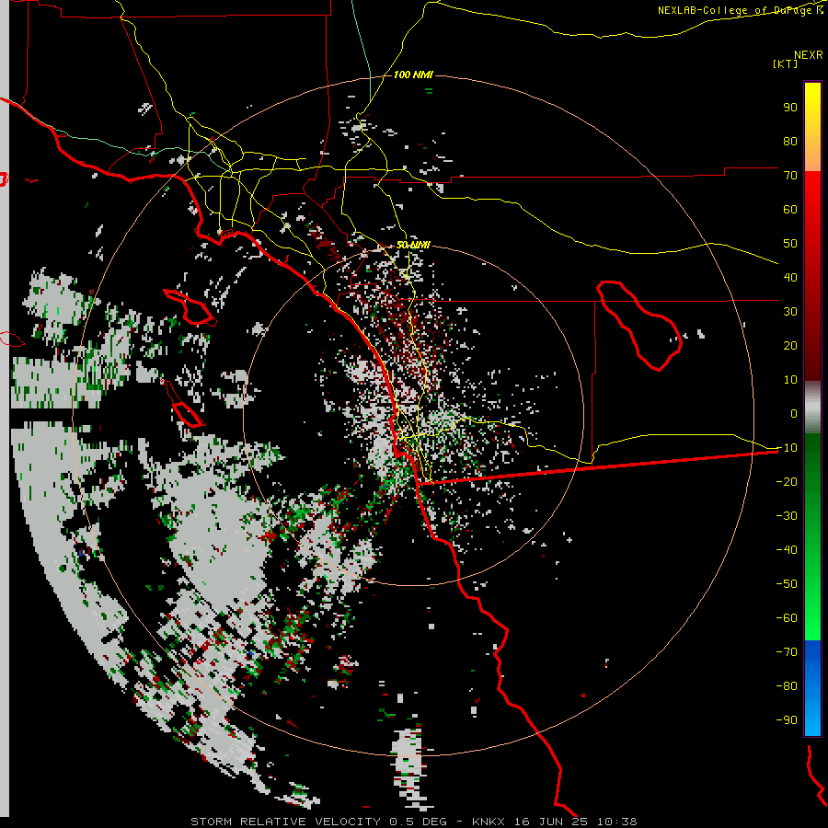Click the -50 value on velocity scale
Image resolution: width=828 pixels, height=828 pixels.
coord(787,584)
